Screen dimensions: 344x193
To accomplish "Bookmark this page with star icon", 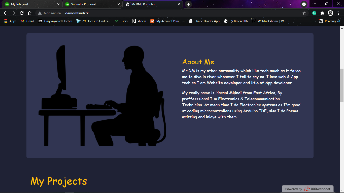I will (304, 13).
